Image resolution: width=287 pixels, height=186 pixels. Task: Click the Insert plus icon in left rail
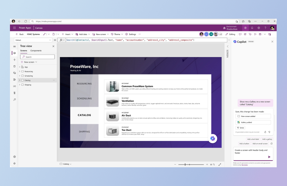(14, 60)
